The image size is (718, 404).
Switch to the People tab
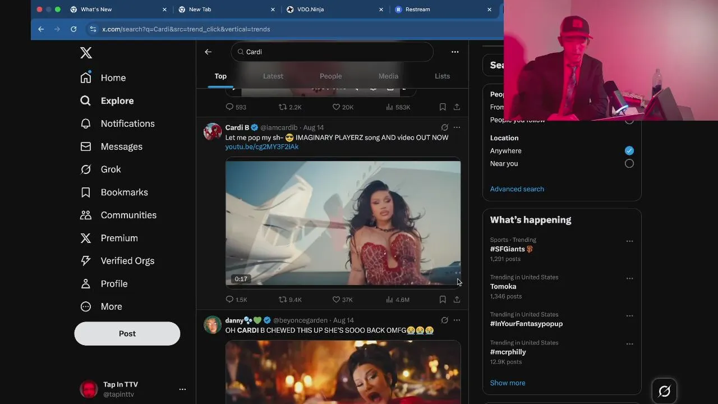point(331,76)
